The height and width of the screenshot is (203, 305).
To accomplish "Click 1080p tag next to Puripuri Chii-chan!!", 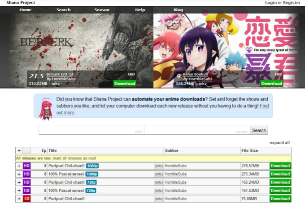I will [x=92, y=166].
